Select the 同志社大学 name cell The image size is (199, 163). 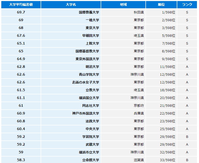tap(71, 105)
